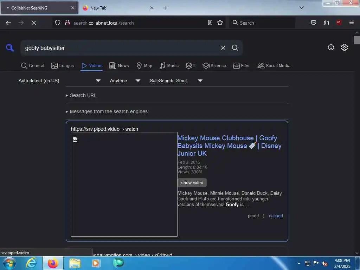Click the insecure connection lock icon
Image resolution: width=360 pixels, height=270 pixels.
[67, 22]
